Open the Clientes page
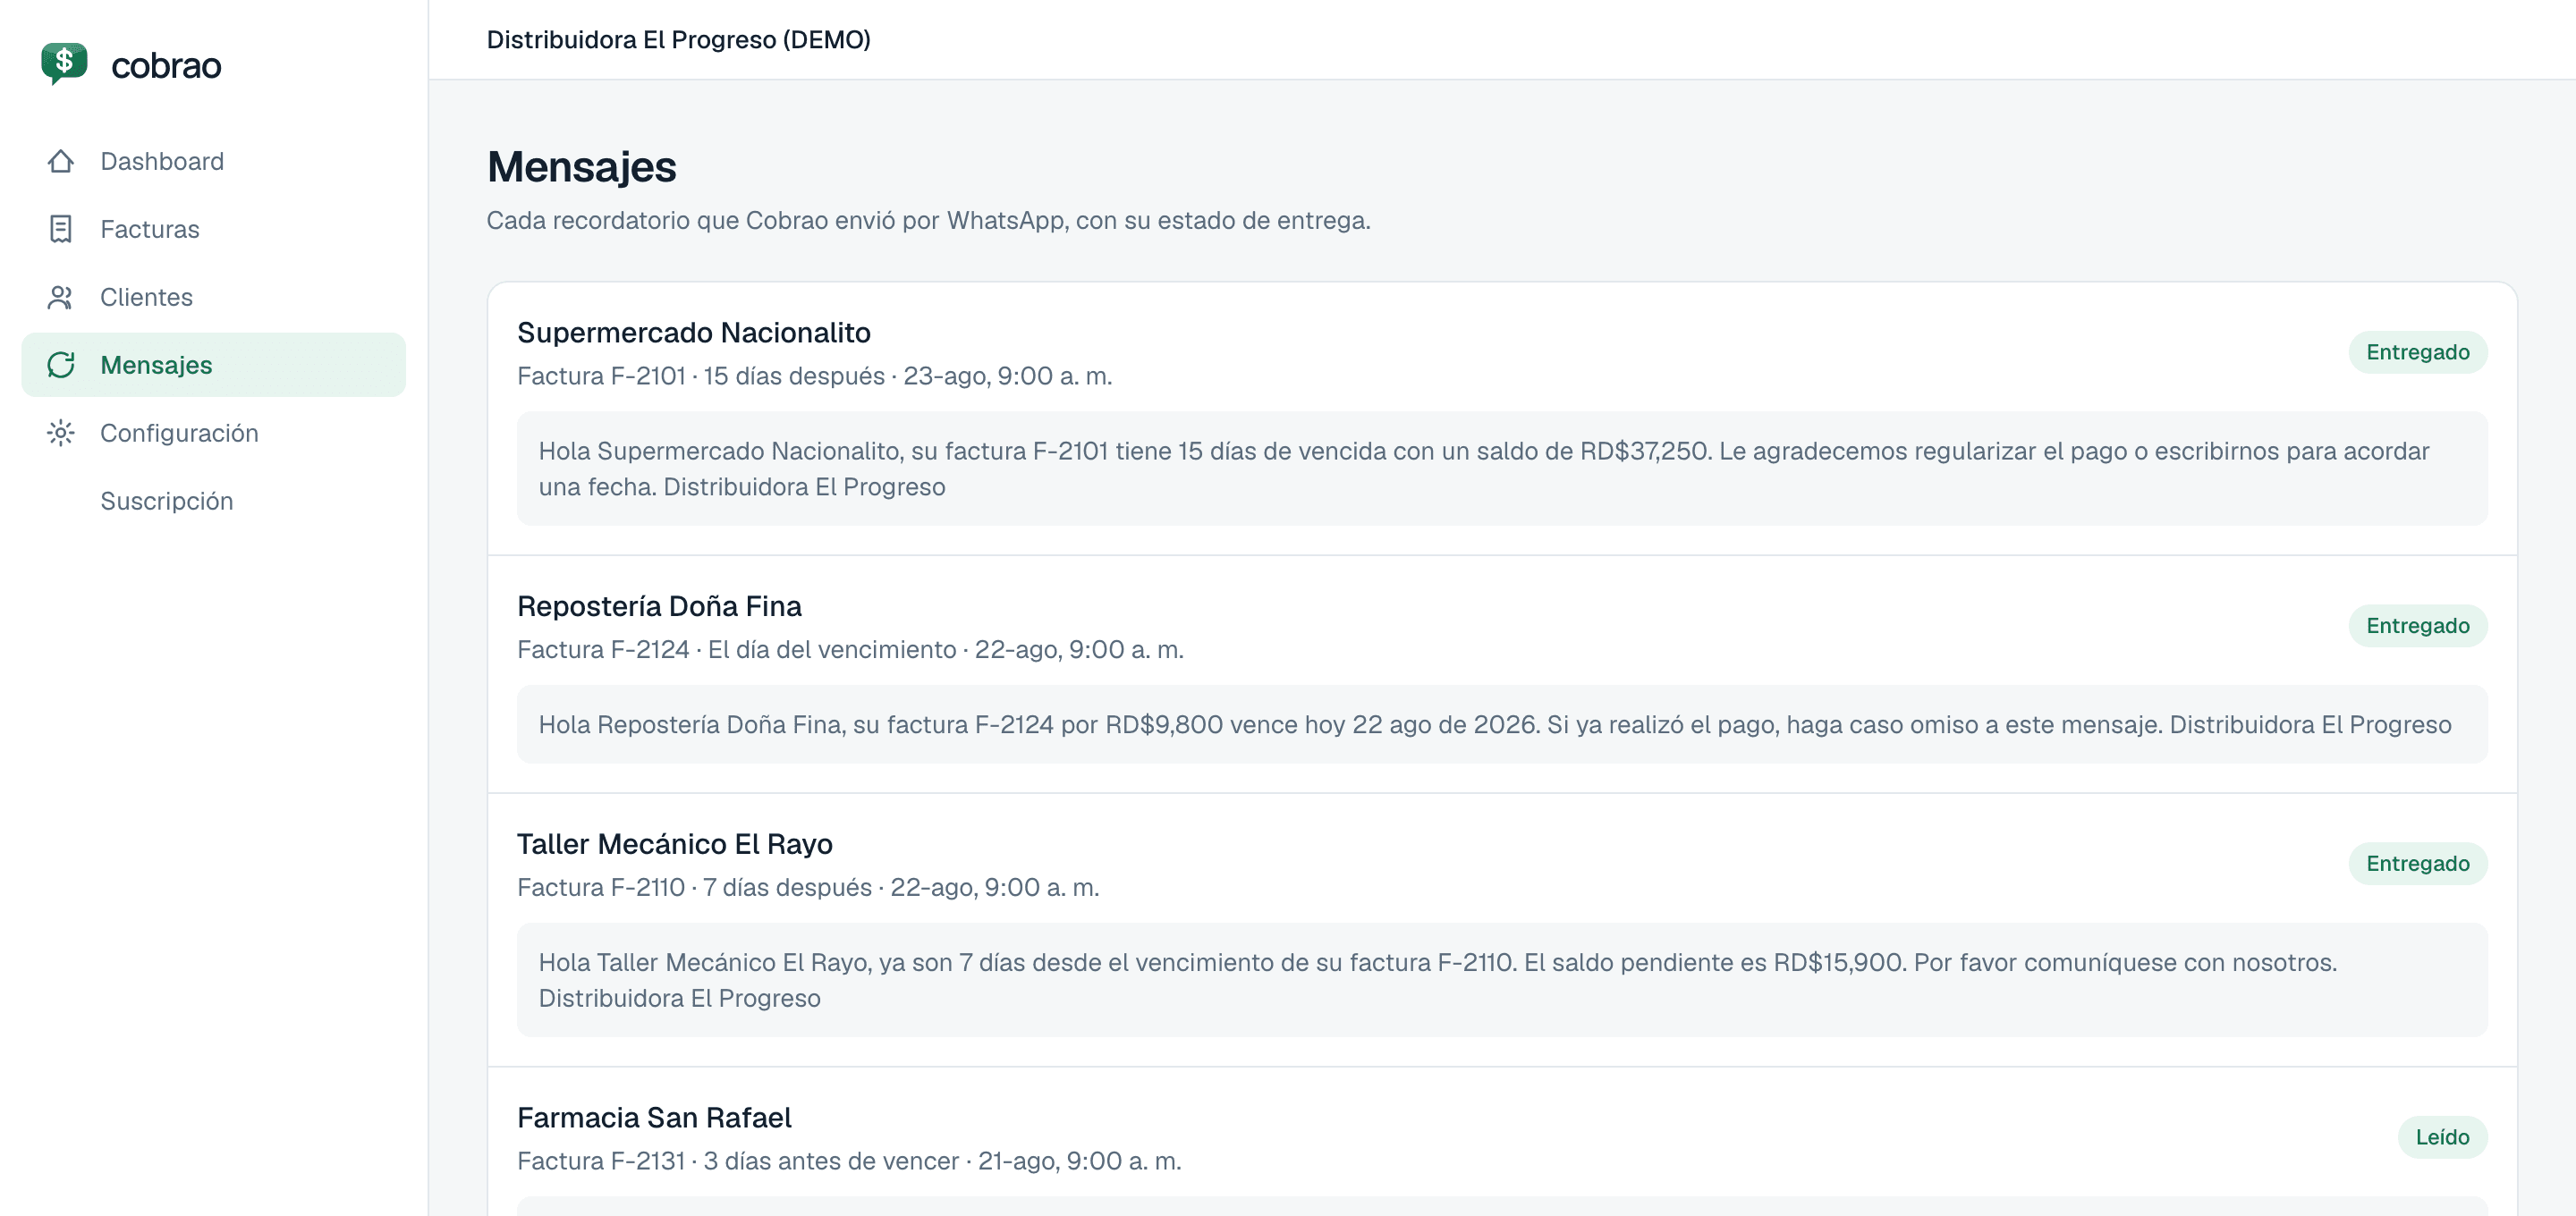2576x1216 pixels. 214,297
